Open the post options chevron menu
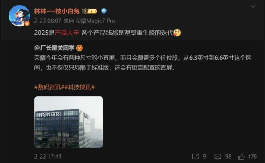The image size is (265, 163). [x=253, y=6]
